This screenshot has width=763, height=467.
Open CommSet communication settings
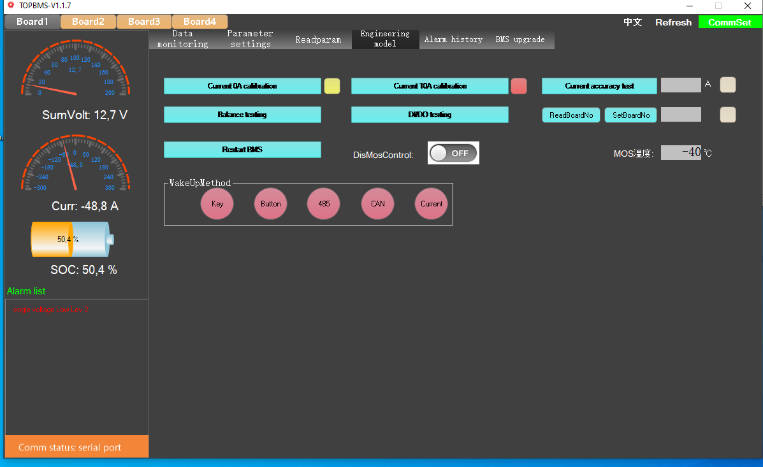(730, 22)
